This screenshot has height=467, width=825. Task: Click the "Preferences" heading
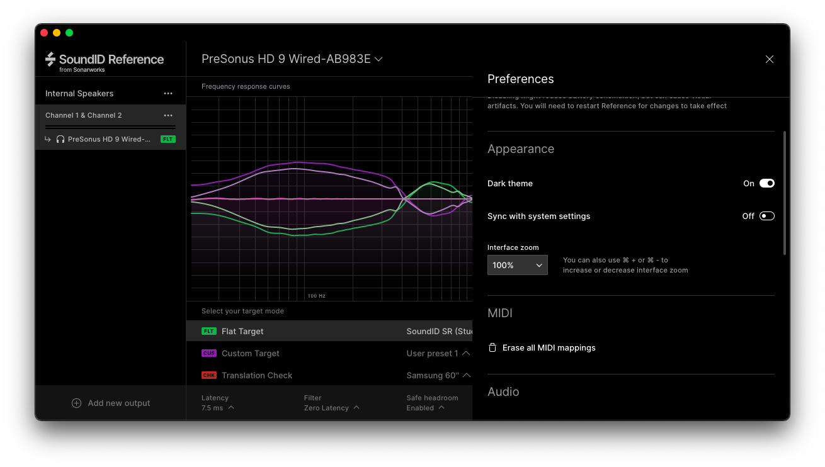click(521, 79)
